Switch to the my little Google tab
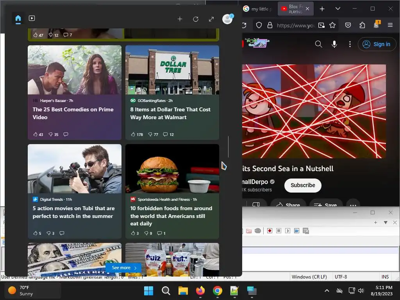The height and width of the screenshot is (300, 400). [x=257, y=9]
